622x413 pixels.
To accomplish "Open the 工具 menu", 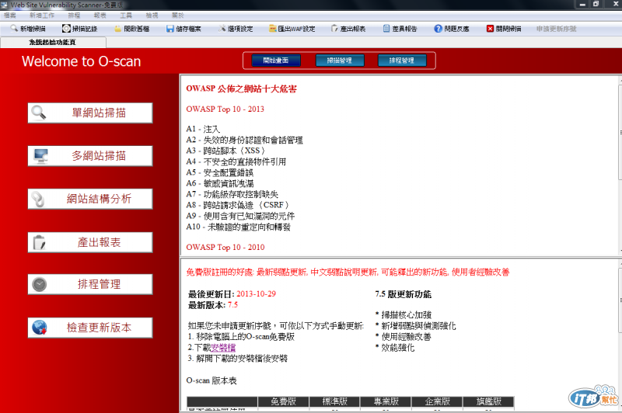I will (x=126, y=15).
